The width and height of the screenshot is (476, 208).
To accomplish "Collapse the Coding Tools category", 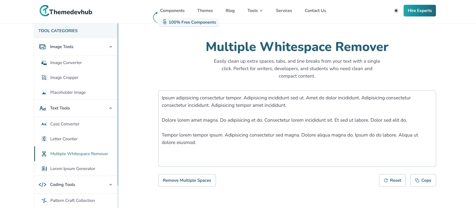I will pos(111,185).
